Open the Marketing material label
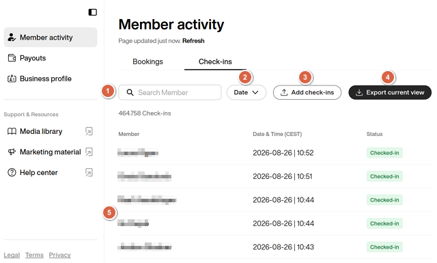The width and height of the screenshot is (437, 263). (x=50, y=152)
